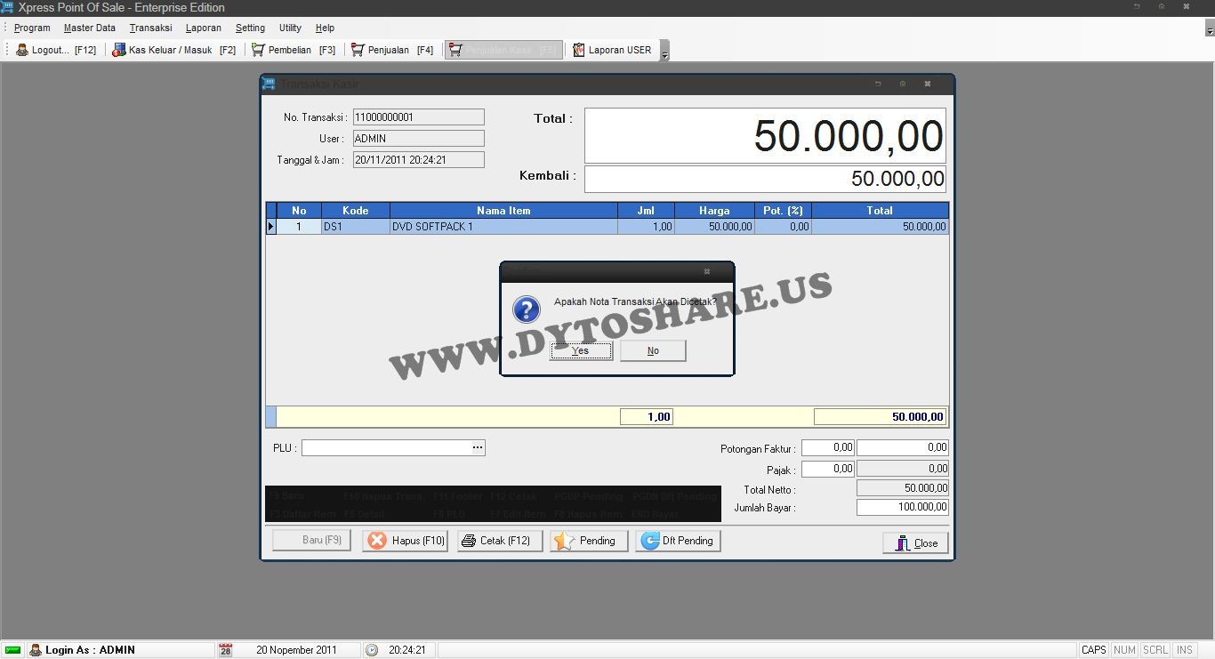The height and width of the screenshot is (659, 1215).
Task: Focus the PLU input field
Action: click(386, 447)
